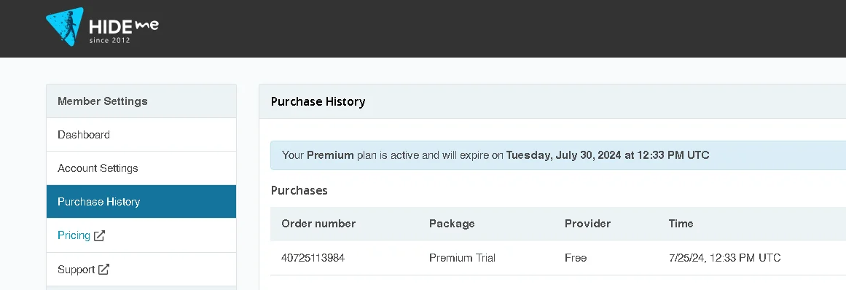Click the Time column header
The height and width of the screenshot is (290, 846).
point(681,223)
